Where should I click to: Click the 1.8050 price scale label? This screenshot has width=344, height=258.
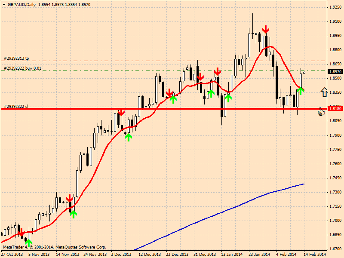[x=335, y=121]
